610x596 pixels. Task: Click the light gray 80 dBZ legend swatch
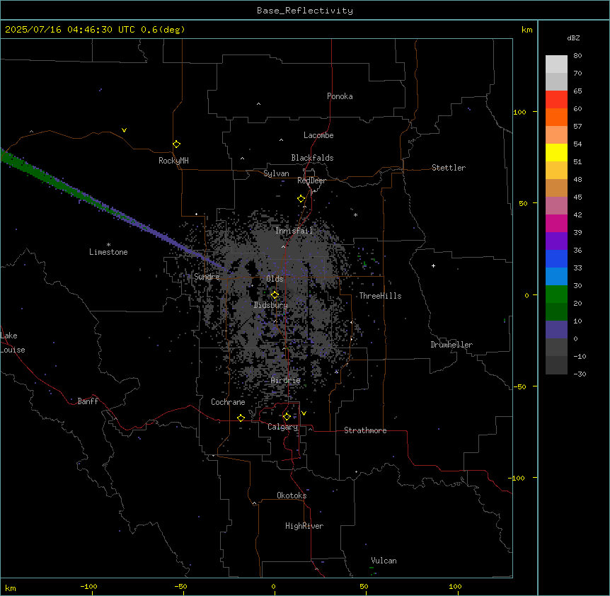point(556,64)
